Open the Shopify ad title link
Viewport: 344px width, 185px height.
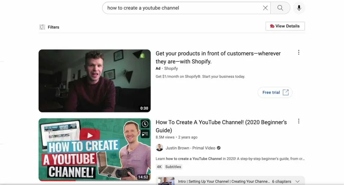(x=218, y=57)
